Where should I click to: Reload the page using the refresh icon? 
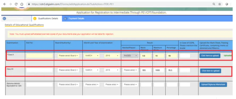point(16,4)
